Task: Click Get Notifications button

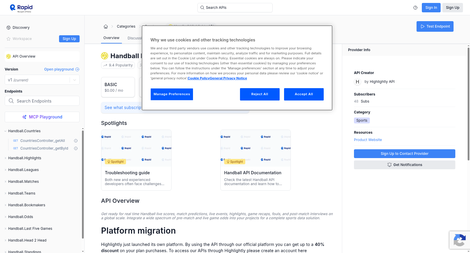Action: (x=404, y=165)
